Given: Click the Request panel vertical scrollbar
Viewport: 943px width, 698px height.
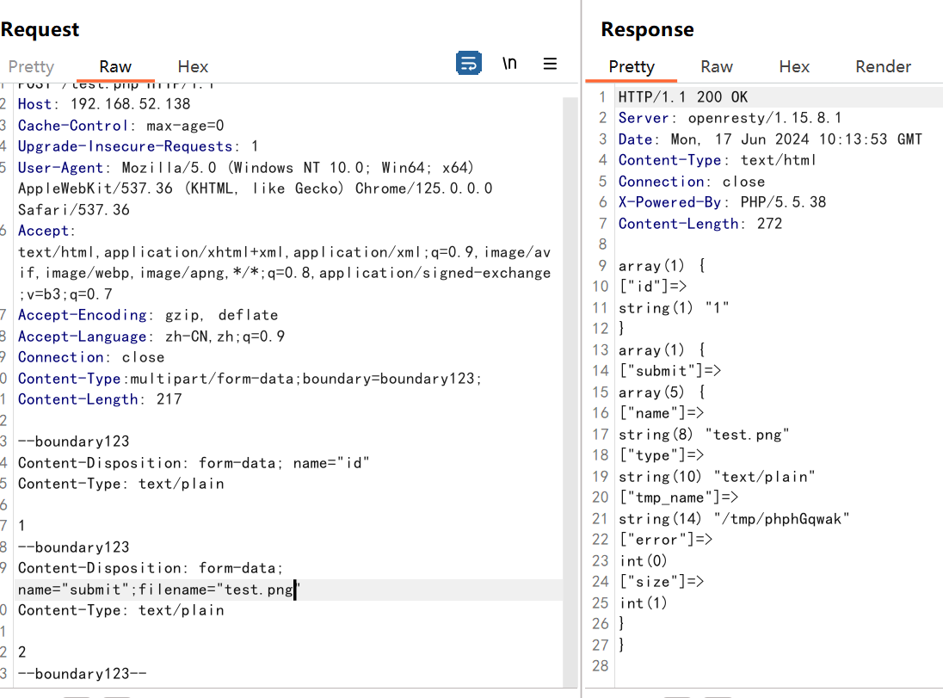Looking at the screenshot, I should point(570,344).
